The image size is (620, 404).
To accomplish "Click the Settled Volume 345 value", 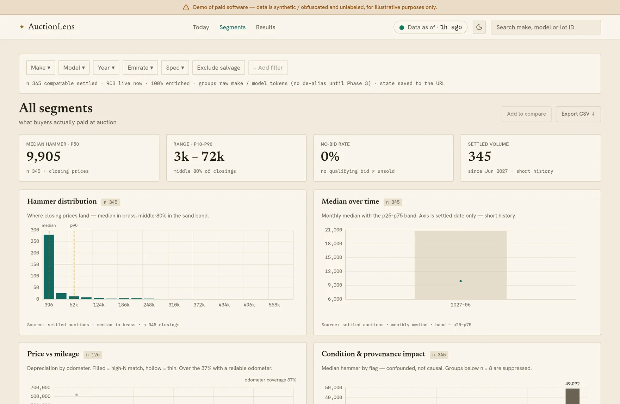I will coord(479,156).
